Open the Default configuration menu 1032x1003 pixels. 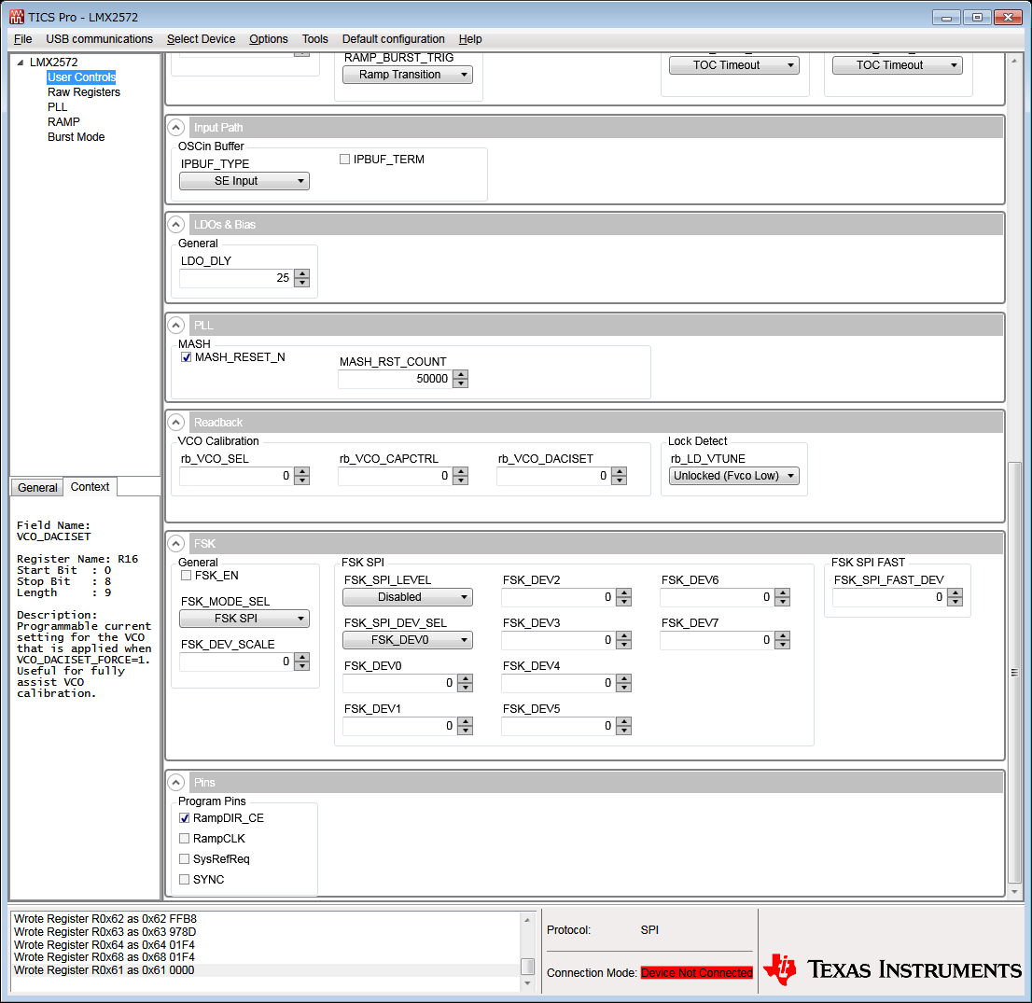(x=394, y=39)
